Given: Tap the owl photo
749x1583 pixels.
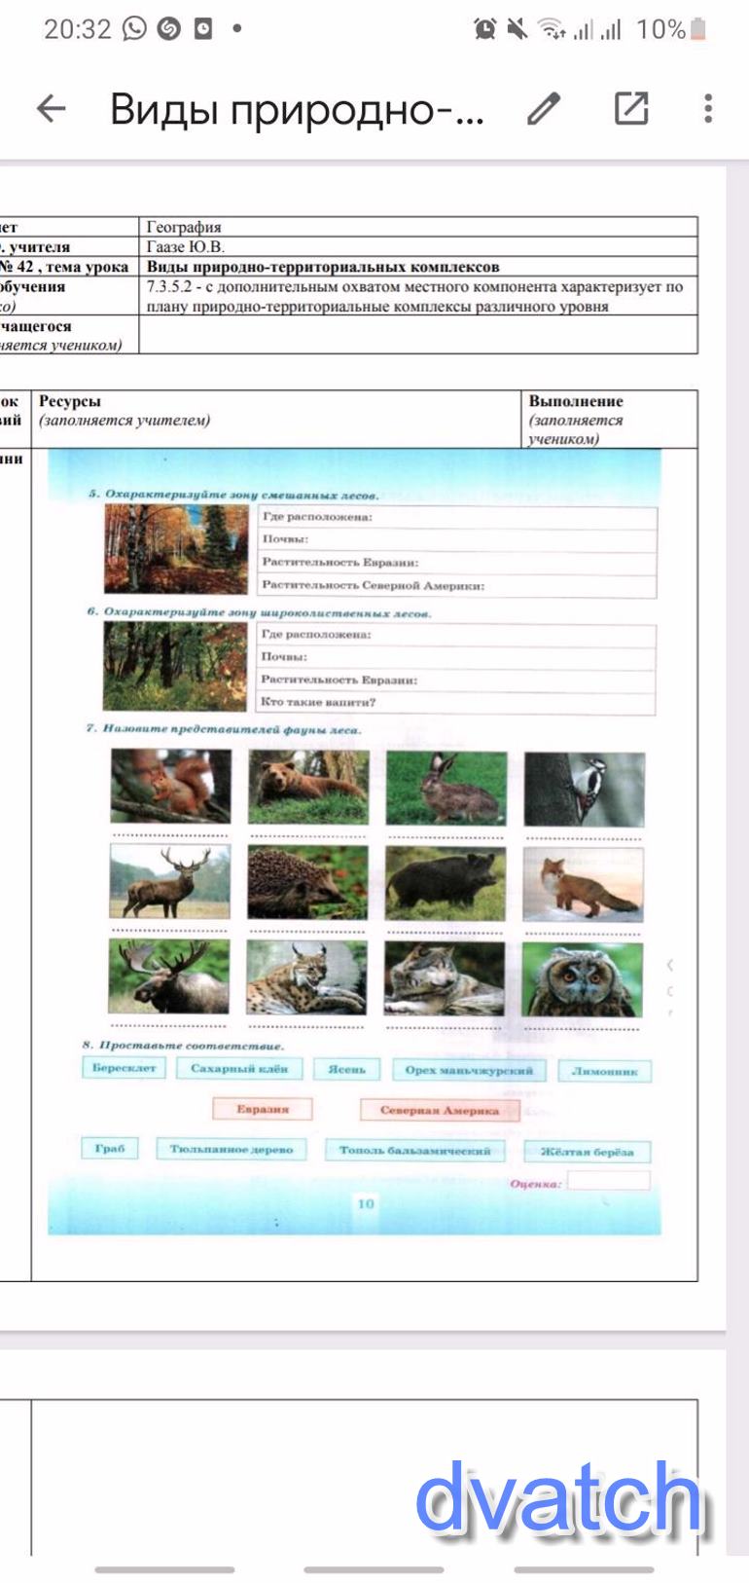Looking at the screenshot, I should tap(582, 979).
